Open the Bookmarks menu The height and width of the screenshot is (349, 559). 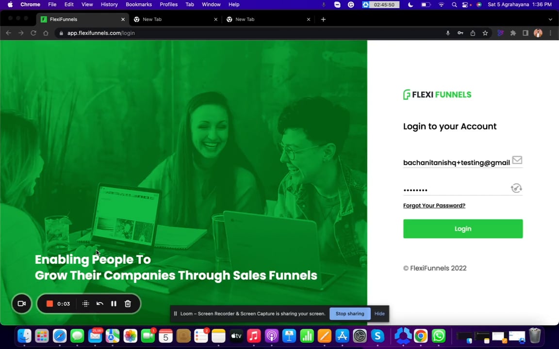pos(139,5)
